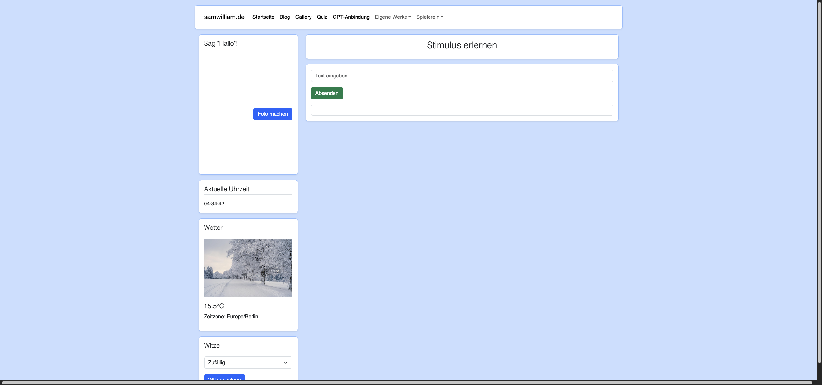Go to the Blog page
Image resolution: width=822 pixels, height=385 pixels.
point(285,17)
